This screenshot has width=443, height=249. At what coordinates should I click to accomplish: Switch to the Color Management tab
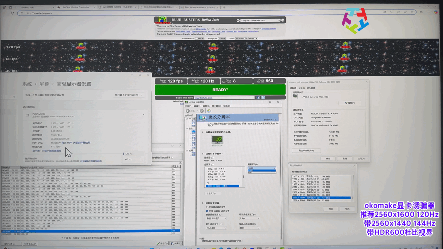pos(311,88)
